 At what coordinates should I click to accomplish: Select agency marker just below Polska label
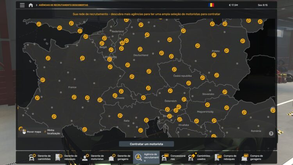coord(214,55)
